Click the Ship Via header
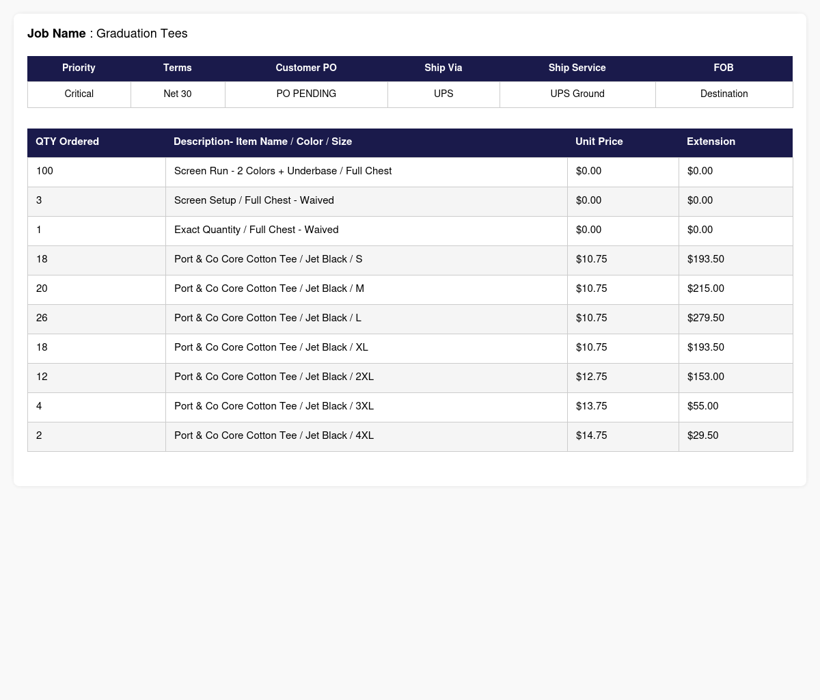The height and width of the screenshot is (700, 820). point(443,68)
